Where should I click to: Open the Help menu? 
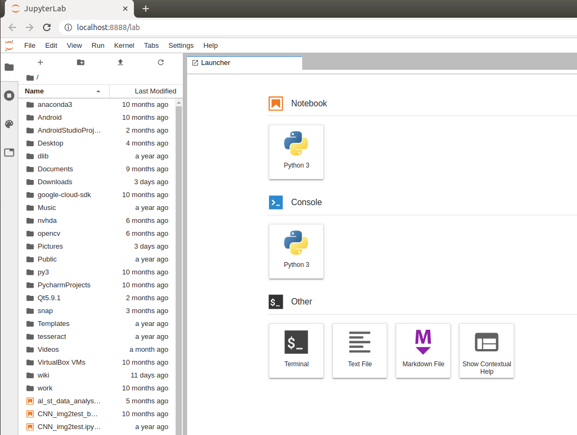[210, 46]
